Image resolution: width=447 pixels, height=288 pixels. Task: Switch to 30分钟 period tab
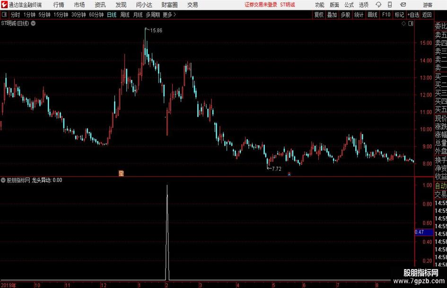point(79,15)
